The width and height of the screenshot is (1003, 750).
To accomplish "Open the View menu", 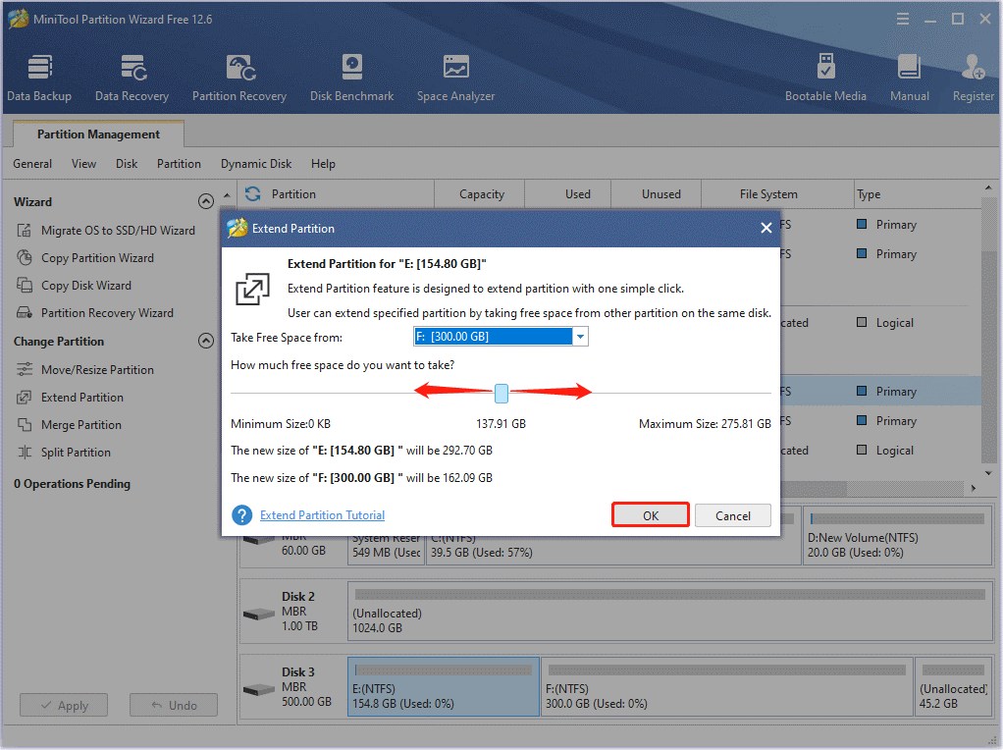I will (83, 164).
